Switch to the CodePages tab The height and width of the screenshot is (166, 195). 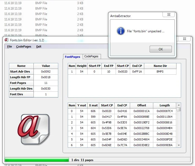coord(91,56)
